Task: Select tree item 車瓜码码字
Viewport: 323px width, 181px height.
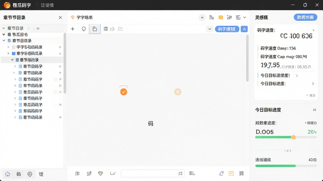Action: click(33, 92)
